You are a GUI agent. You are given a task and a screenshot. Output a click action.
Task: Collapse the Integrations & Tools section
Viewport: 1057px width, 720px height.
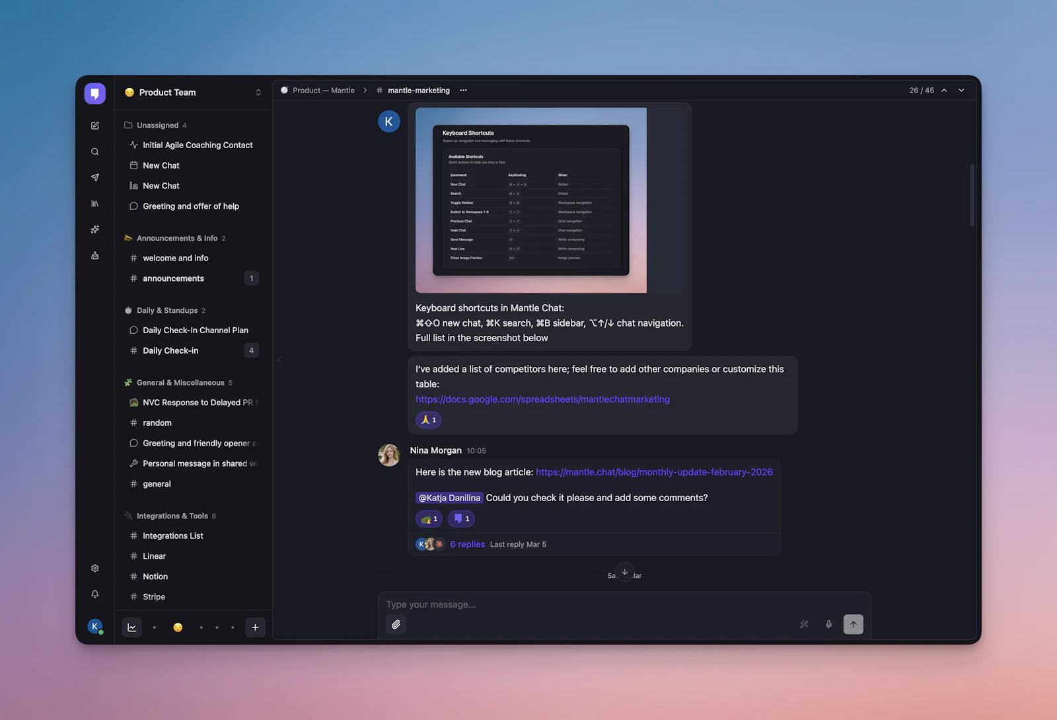pyautogui.click(x=169, y=516)
